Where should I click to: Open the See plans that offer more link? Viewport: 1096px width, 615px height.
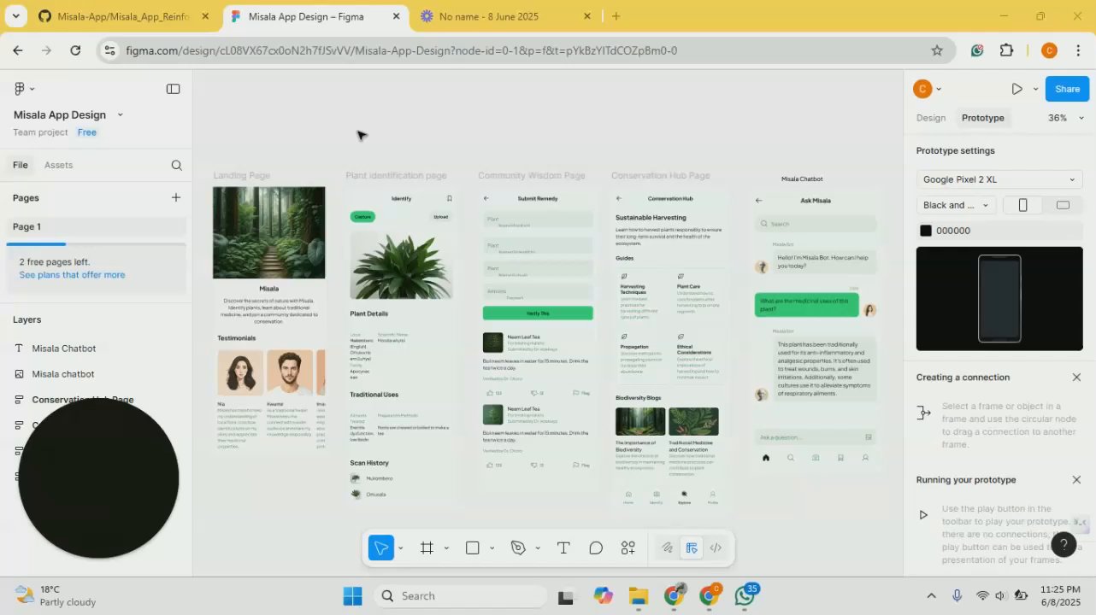point(72,275)
